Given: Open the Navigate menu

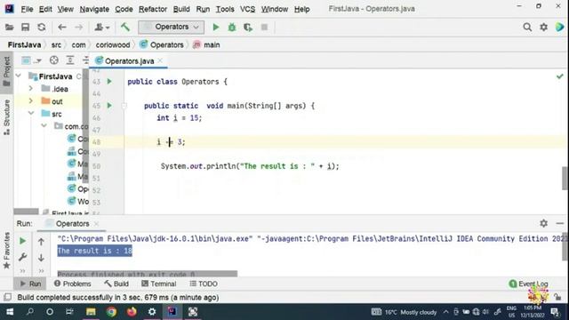Looking at the screenshot, I should 94,9.
